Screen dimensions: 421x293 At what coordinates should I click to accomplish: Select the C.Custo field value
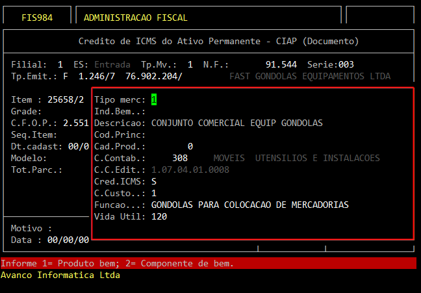point(154,193)
